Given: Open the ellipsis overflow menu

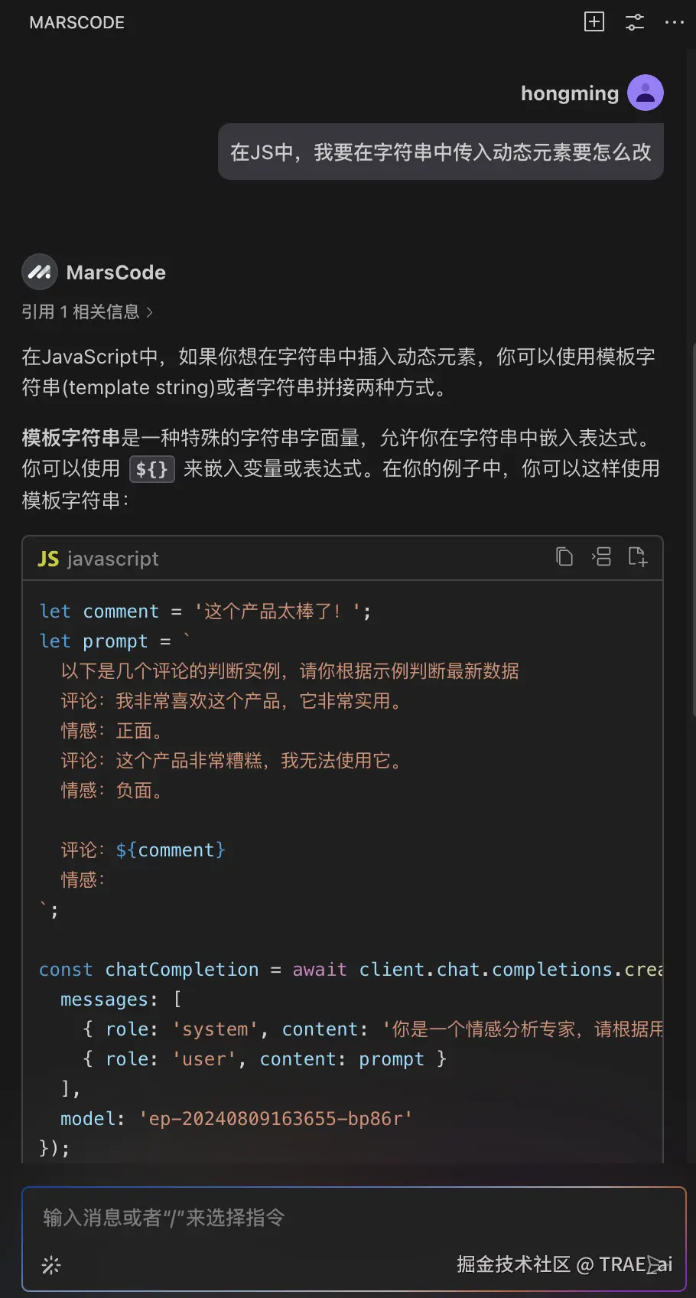Looking at the screenshot, I should click(x=674, y=22).
